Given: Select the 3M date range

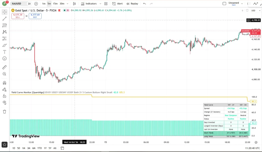Looking at the screenshot, I should click(29, 148).
